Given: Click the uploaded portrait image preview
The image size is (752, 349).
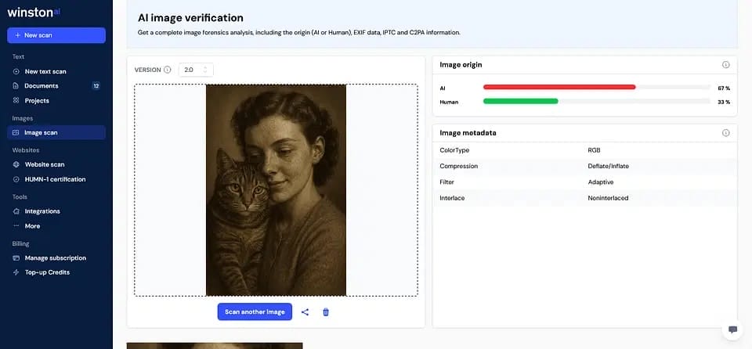Looking at the screenshot, I should click(x=276, y=190).
